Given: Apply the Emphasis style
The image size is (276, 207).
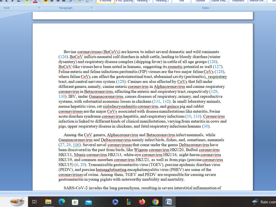Looking at the screenshot, I should point(238,1).
